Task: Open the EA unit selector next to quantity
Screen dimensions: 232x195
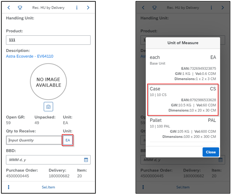Action: pos(68,140)
